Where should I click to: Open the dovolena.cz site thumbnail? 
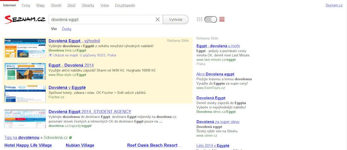tap(25, 119)
